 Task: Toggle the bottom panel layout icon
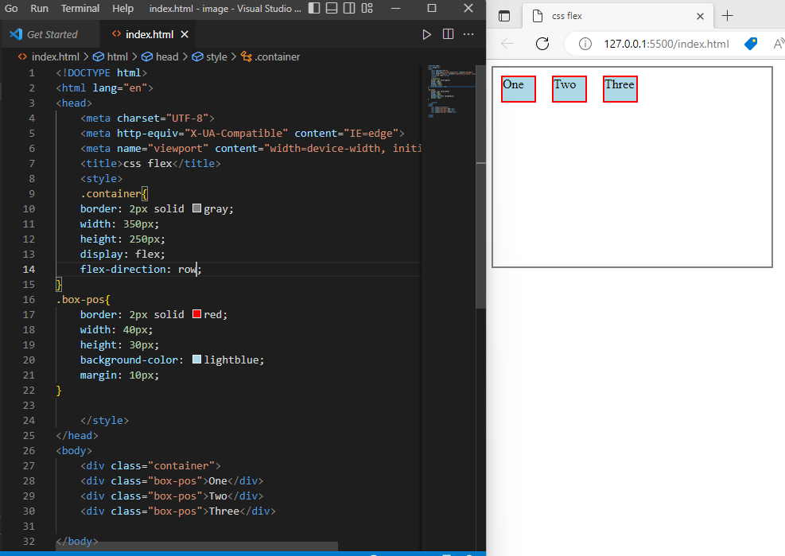click(x=332, y=8)
